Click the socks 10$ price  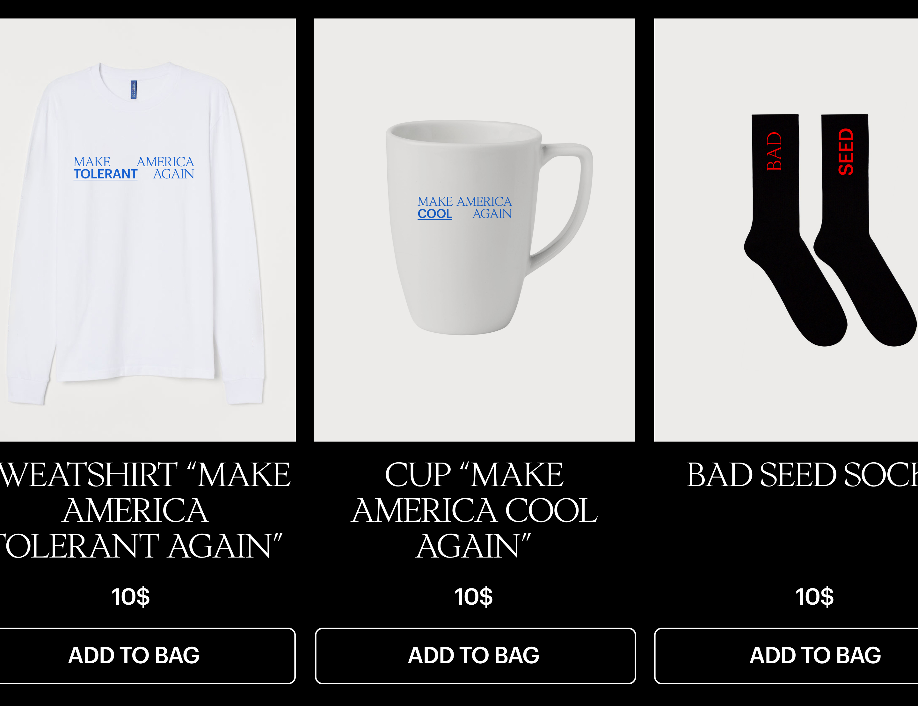tap(815, 597)
